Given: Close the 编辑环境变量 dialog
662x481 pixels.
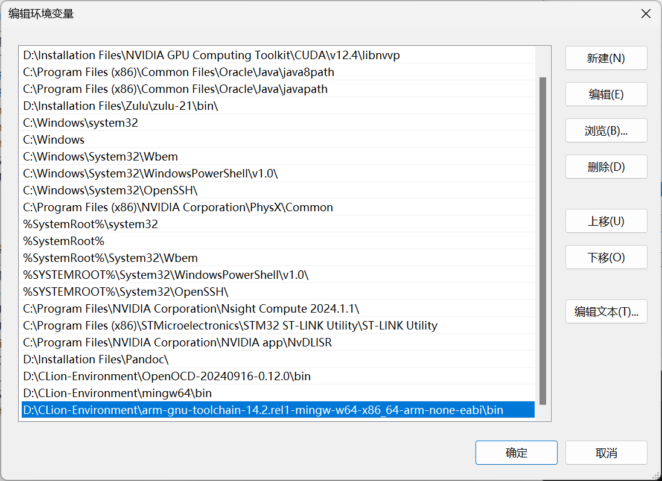Looking at the screenshot, I should pos(646,14).
